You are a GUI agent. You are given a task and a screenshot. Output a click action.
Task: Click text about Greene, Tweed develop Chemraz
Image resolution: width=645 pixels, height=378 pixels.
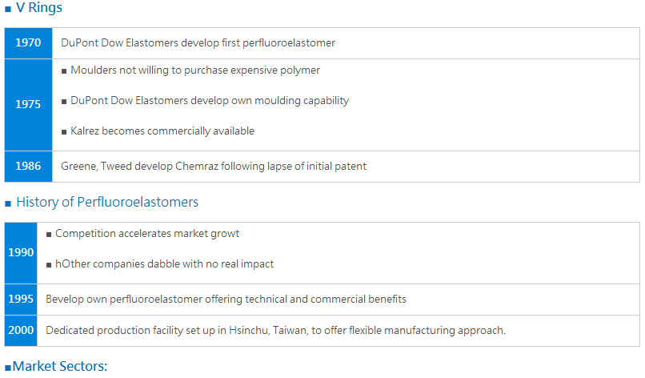(214, 167)
